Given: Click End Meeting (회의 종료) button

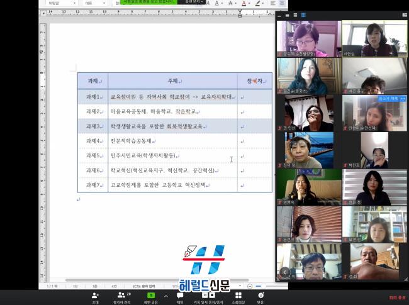Looking at the screenshot, I should coord(396,298).
